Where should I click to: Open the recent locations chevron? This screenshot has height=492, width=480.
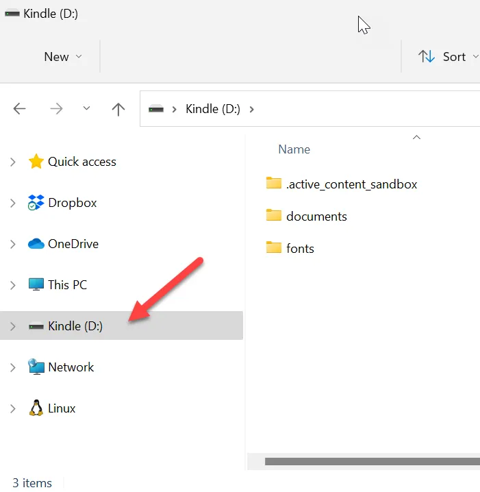[86, 108]
